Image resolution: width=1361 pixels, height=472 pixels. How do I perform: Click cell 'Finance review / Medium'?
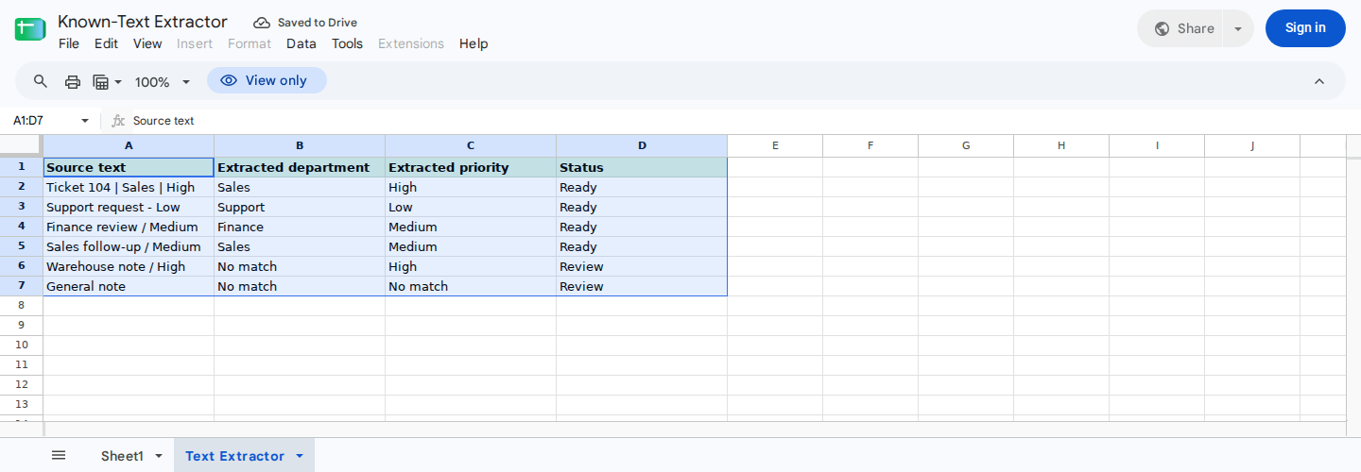tap(129, 227)
